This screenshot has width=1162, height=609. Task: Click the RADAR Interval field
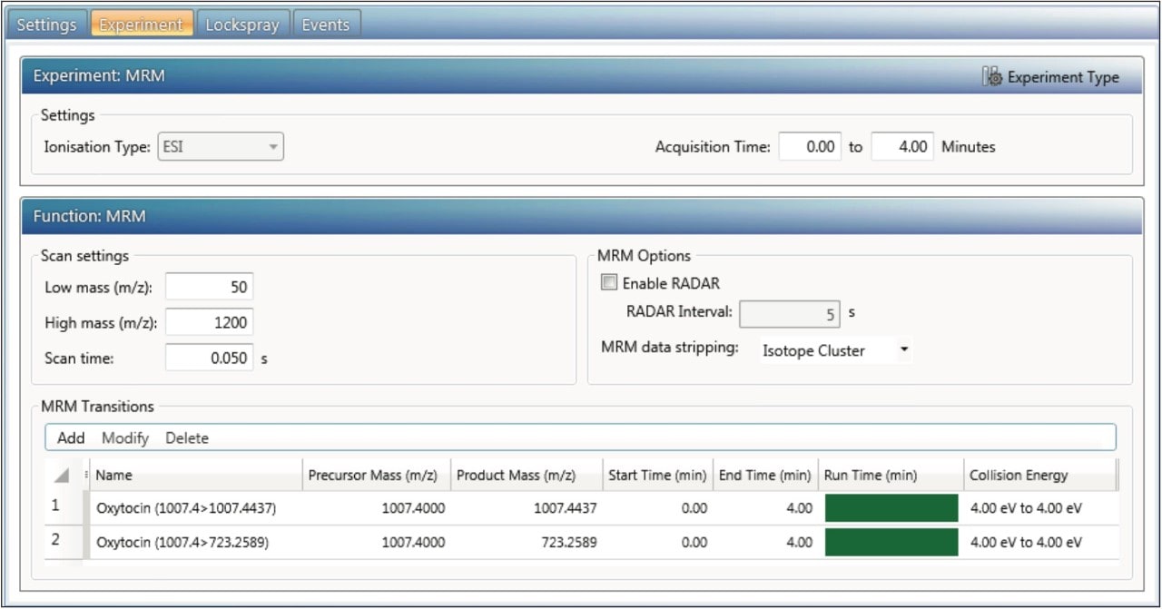click(790, 313)
